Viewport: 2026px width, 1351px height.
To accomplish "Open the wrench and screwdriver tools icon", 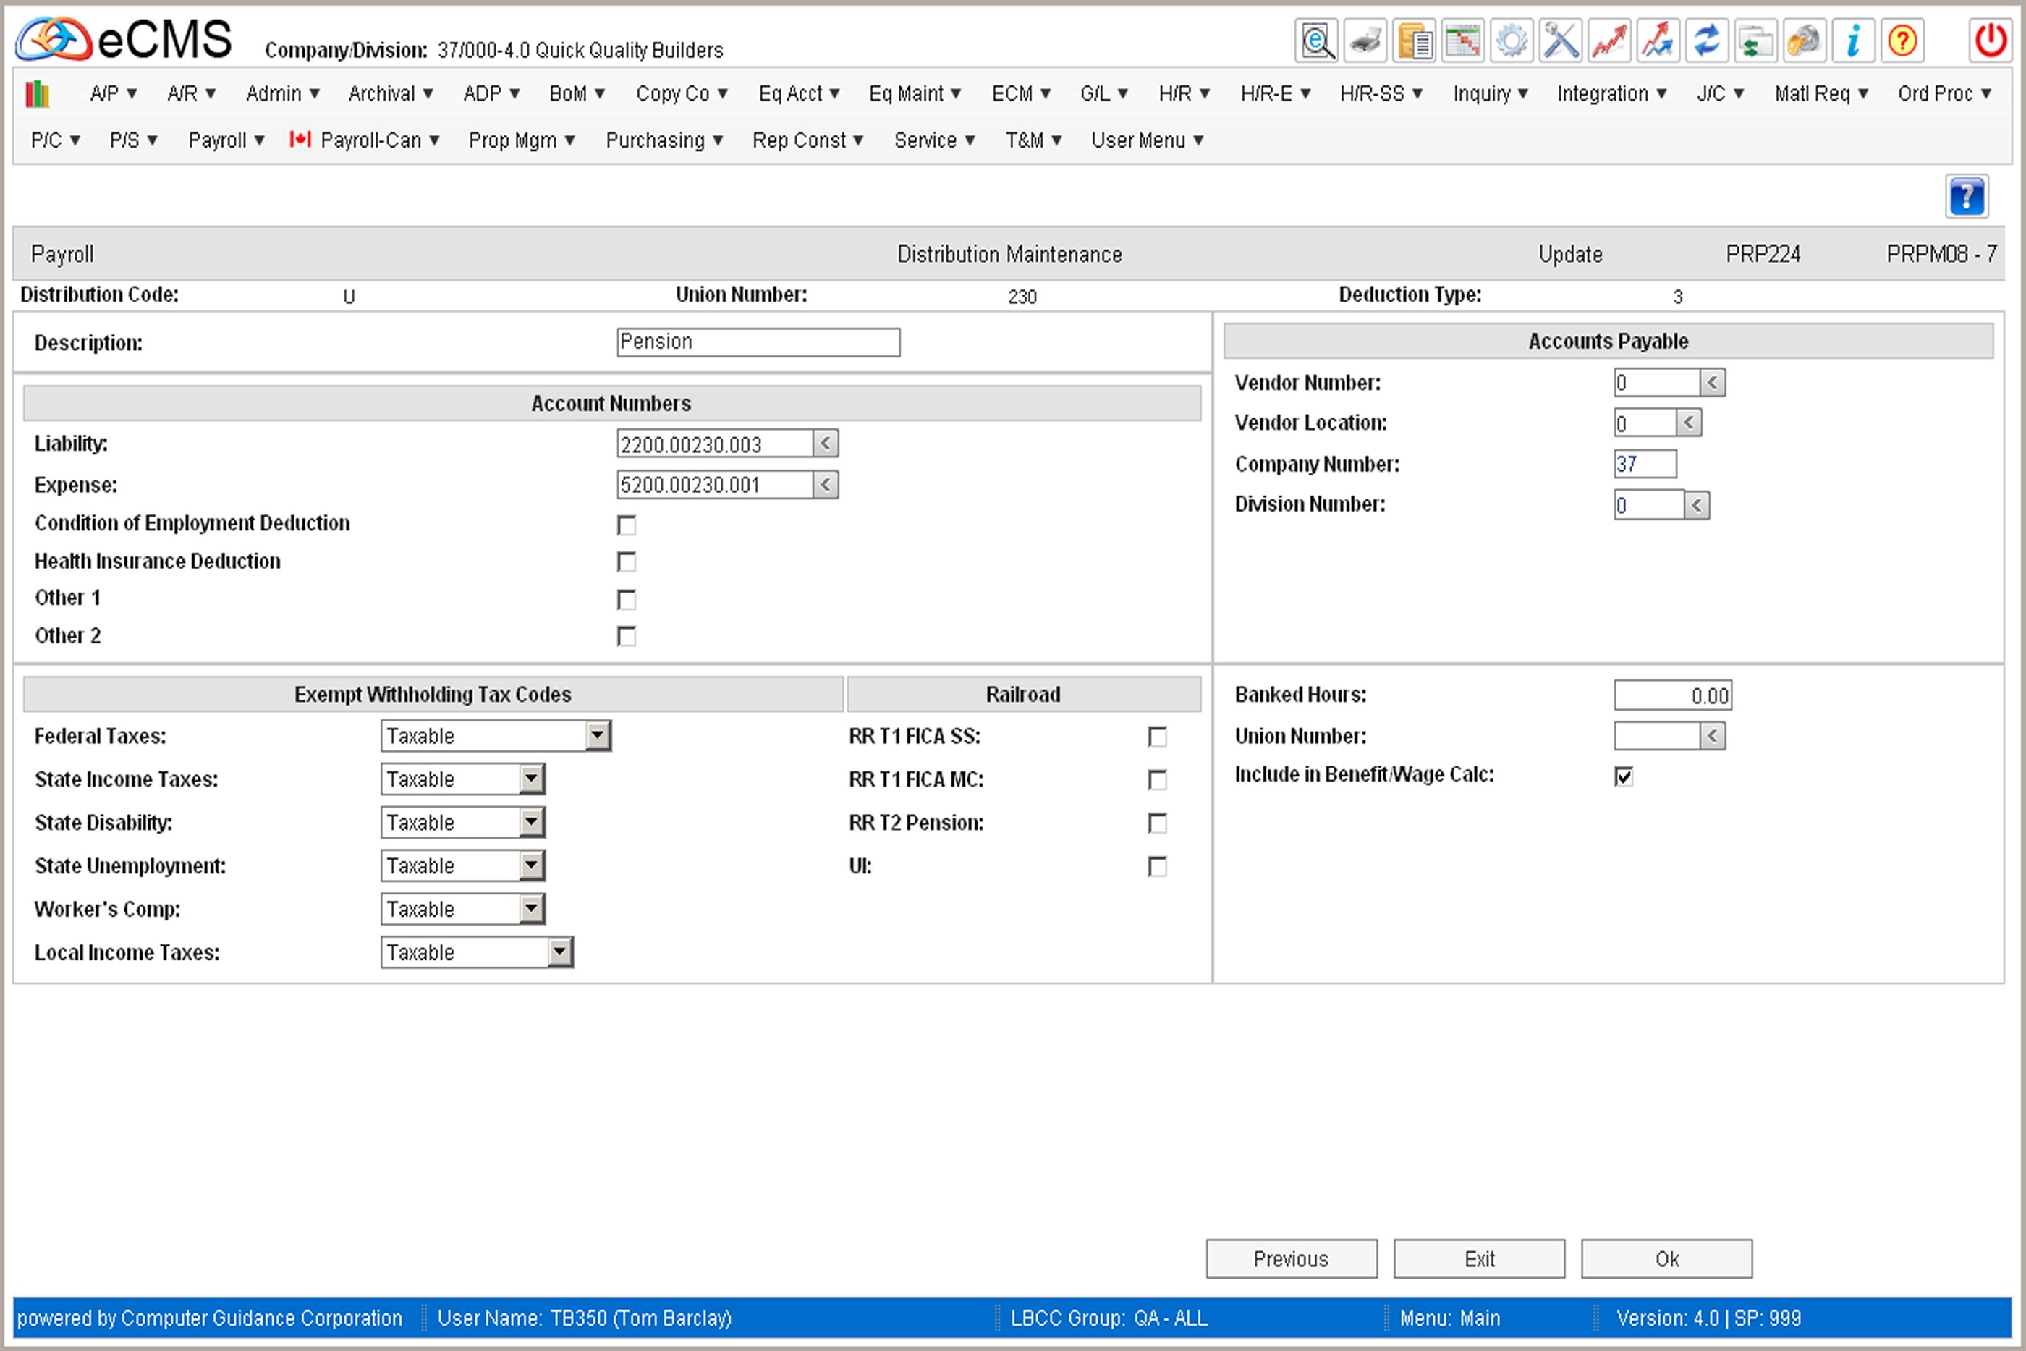I will click(x=1561, y=41).
